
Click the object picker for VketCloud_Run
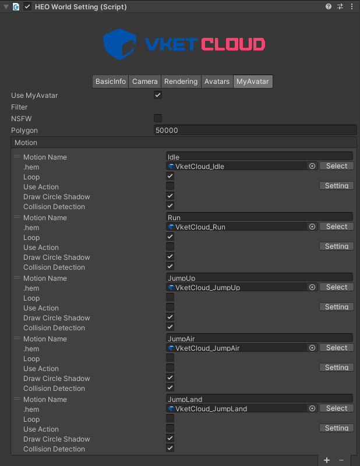(312, 227)
